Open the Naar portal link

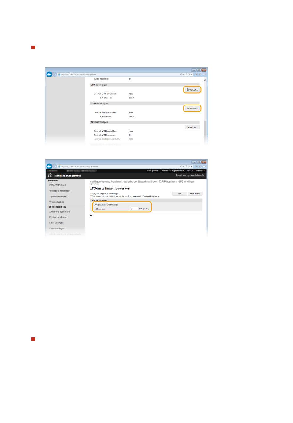152,171
